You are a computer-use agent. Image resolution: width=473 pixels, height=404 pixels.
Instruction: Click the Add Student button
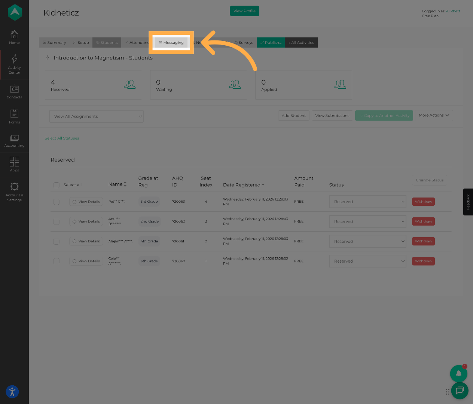(x=293, y=116)
